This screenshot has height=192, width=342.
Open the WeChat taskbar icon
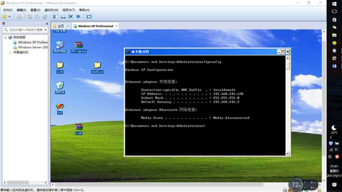pos(334,27)
